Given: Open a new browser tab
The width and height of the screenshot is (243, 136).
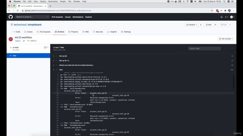Looking at the screenshot, I should (50, 6).
